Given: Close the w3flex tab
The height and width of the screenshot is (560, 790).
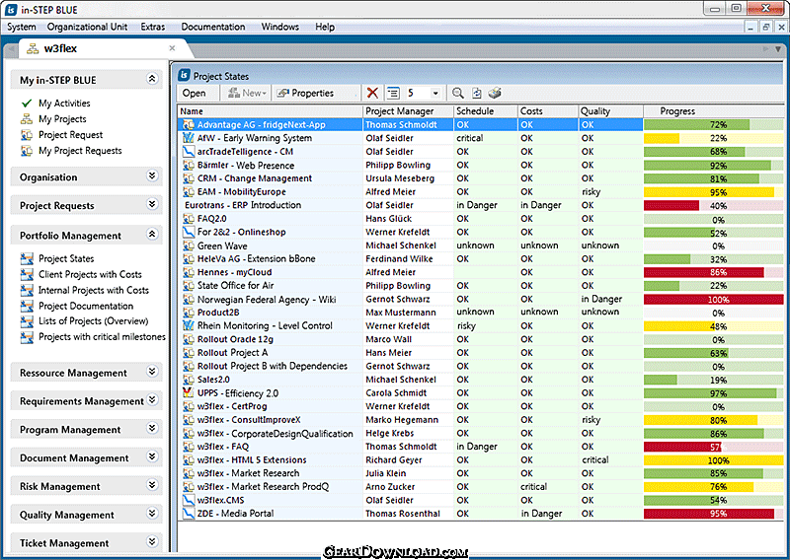Looking at the screenshot, I should 172,48.
